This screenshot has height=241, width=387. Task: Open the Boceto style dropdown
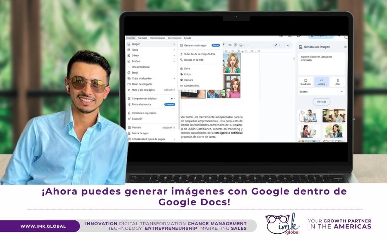coord(322,92)
